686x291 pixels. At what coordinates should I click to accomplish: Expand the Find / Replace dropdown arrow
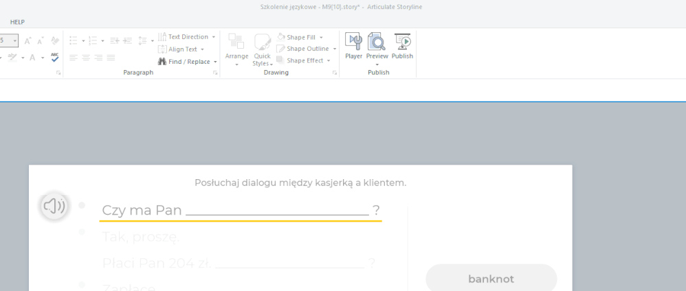coord(215,62)
